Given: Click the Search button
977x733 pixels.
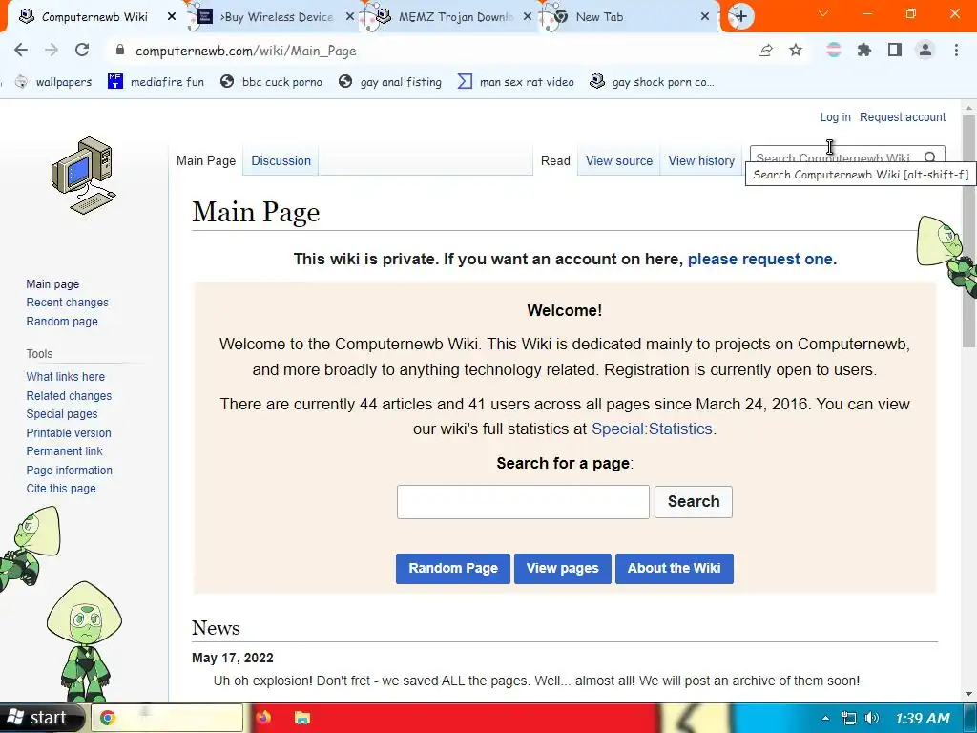Looking at the screenshot, I should coord(694,502).
